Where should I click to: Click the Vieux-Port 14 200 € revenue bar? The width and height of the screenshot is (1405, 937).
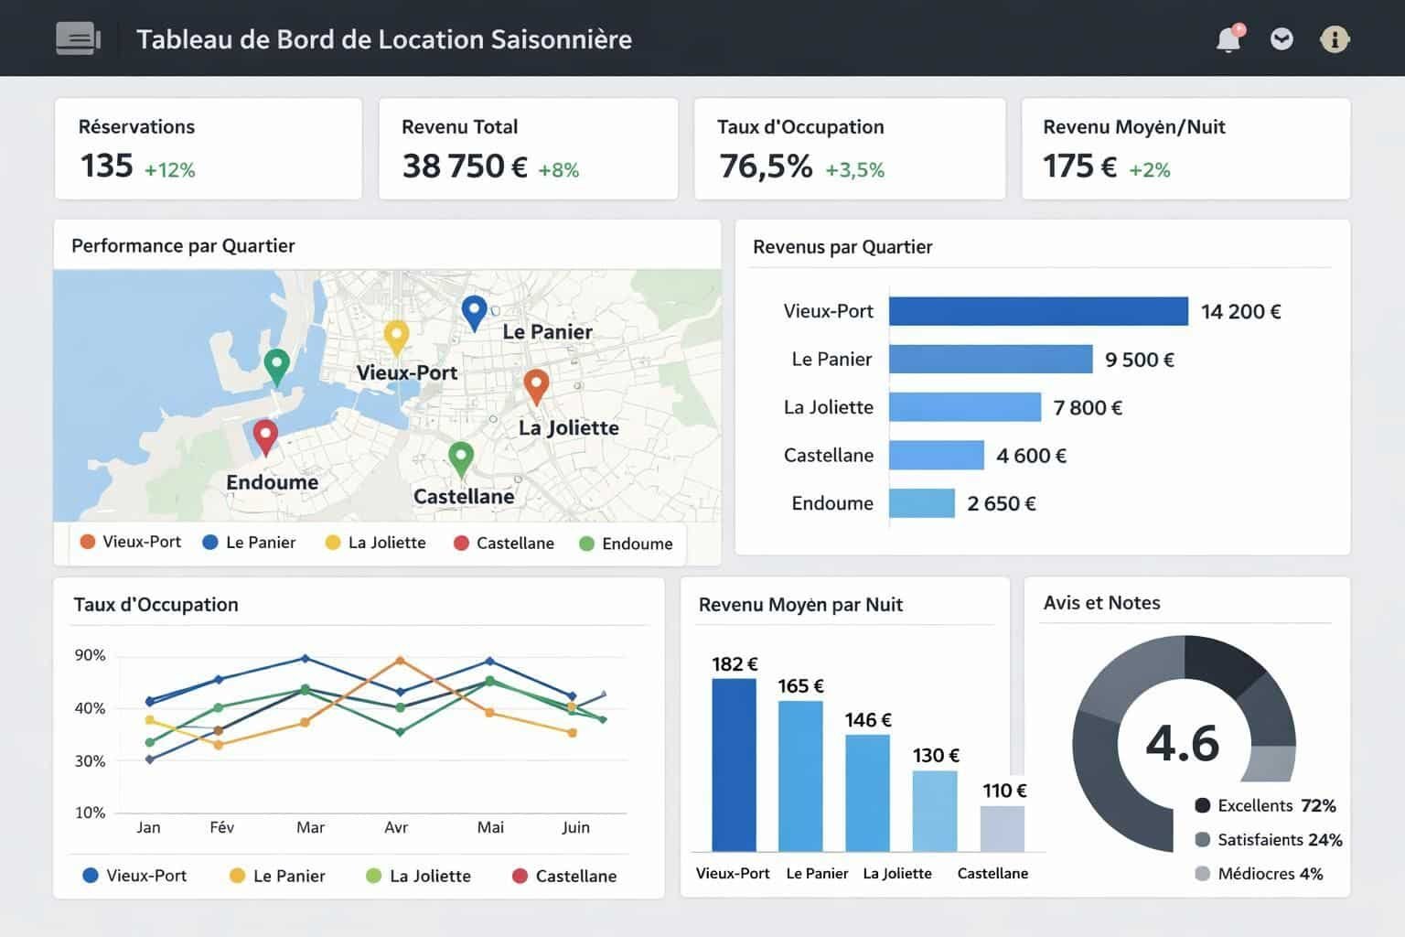1037,311
